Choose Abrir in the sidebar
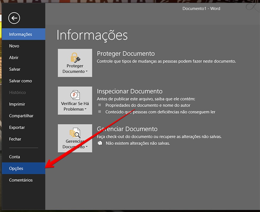This screenshot has width=260, height=212. tap(14, 57)
